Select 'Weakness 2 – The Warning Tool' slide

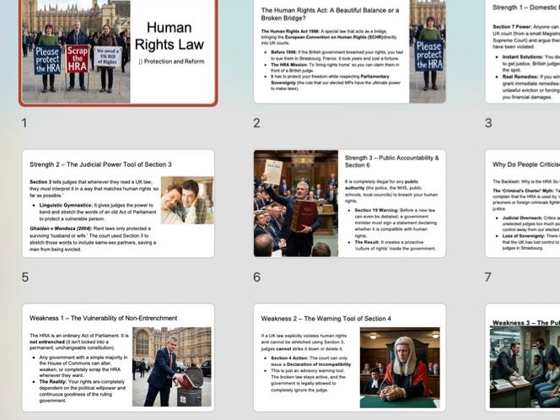350,358
